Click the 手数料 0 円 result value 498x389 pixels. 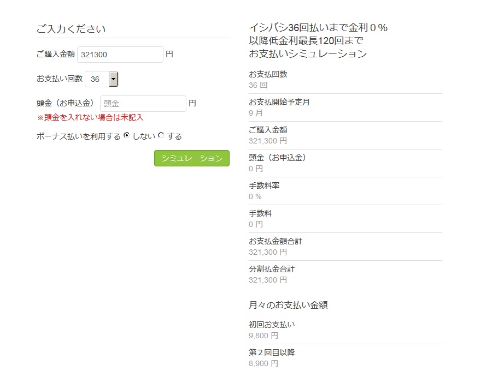point(256,224)
